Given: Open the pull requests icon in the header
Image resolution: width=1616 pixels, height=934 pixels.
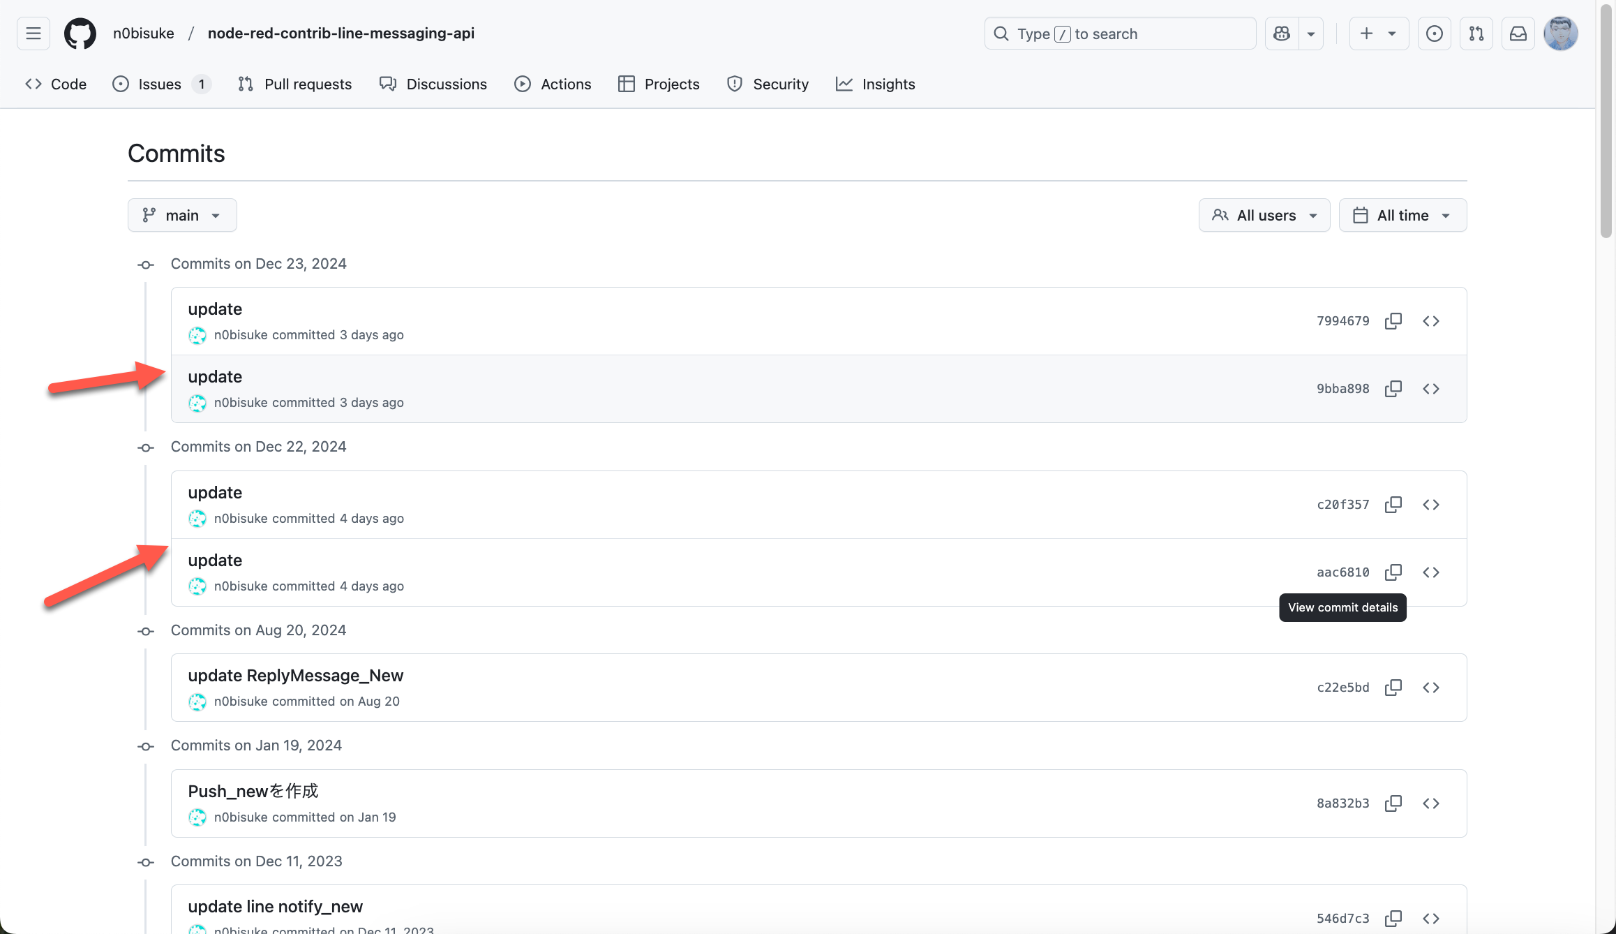Looking at the screenshot, I should 1476,34.
